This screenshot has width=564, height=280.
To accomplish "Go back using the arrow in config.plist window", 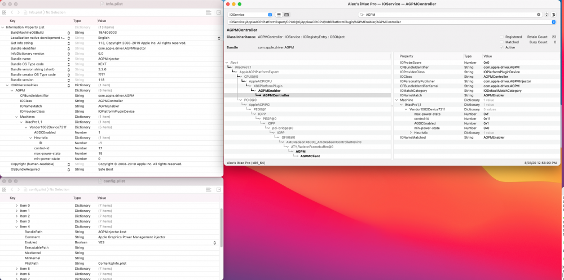I will pos(11,189).
